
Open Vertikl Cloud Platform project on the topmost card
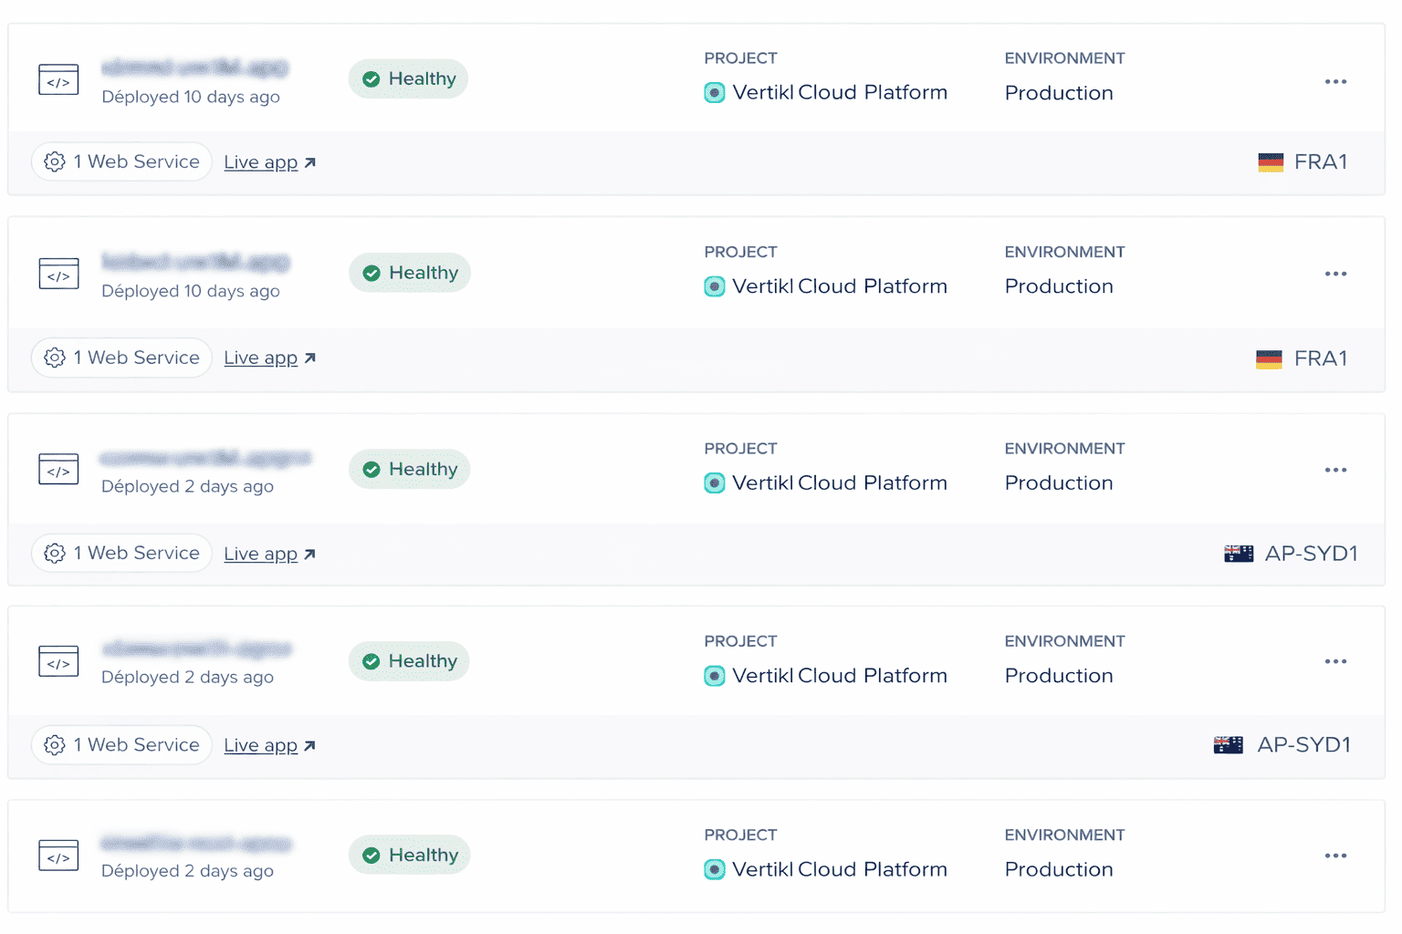[x=840, y=92]
